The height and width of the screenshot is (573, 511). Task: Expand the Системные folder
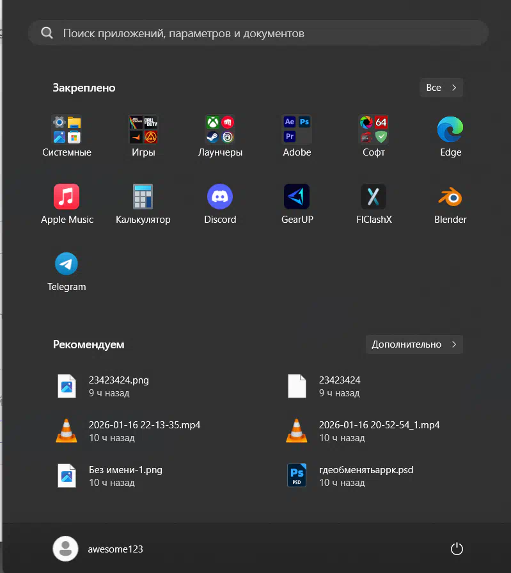pyautogui.click(x=67, y=130)
